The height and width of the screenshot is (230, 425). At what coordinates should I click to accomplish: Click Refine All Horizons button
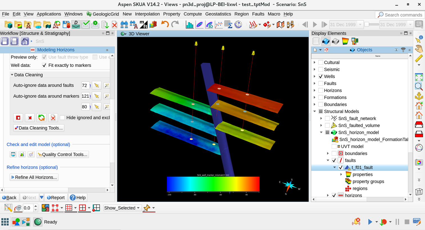34,177
